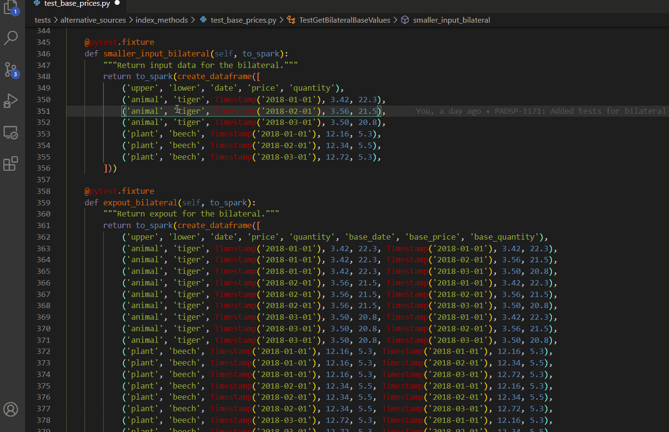The width and height of the screenshot is (669, 432).
Task: Select the test_base_prices.py editor tab
Action: (77, 4)
